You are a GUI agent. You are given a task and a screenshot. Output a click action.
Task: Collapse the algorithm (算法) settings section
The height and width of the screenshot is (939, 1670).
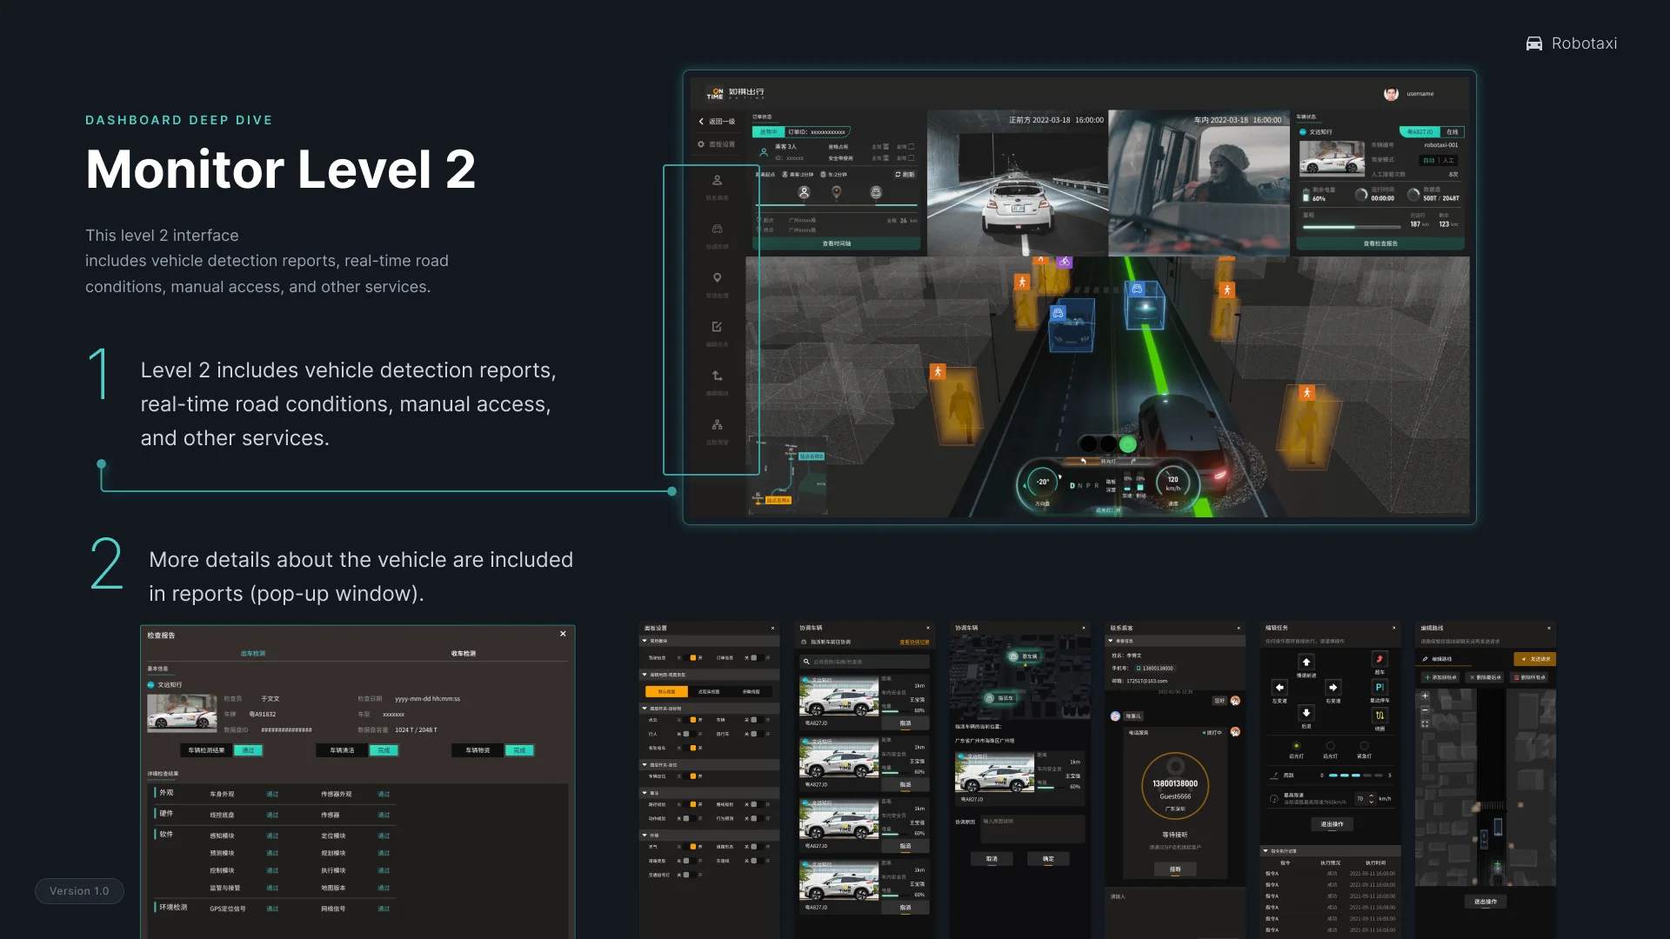click(x=646, y=793)
